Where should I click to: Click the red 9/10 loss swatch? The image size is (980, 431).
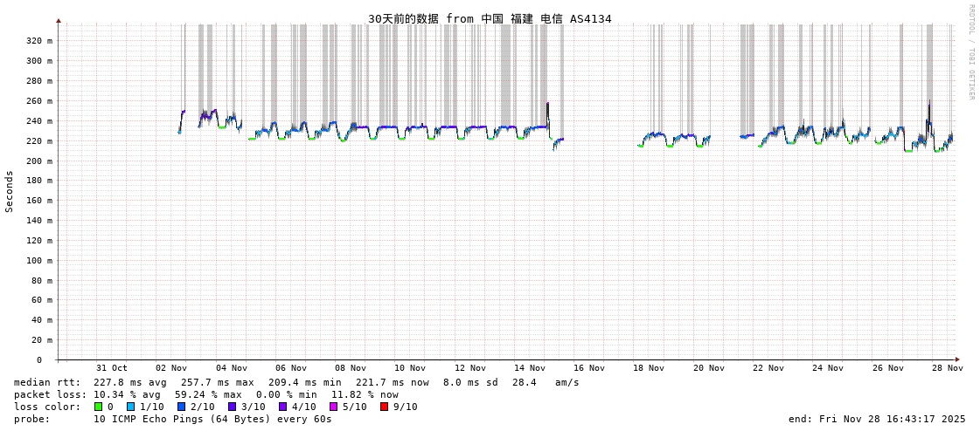pos(384,407)
